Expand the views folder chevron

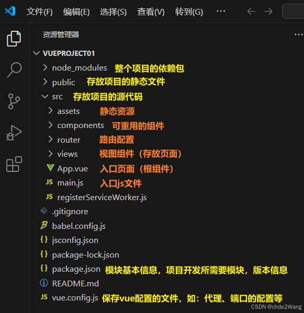(x=50, y=154)
